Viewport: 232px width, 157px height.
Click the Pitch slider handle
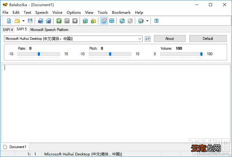tap(110, 54)
